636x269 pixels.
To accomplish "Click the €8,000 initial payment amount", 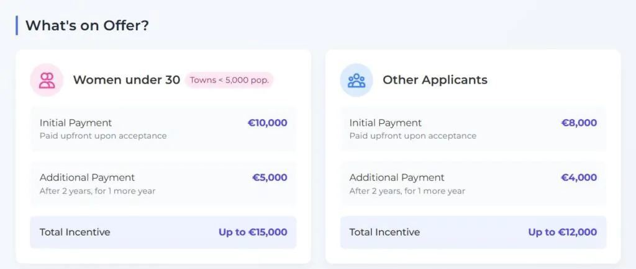I will pyautogui.click(x=579, y=123).
